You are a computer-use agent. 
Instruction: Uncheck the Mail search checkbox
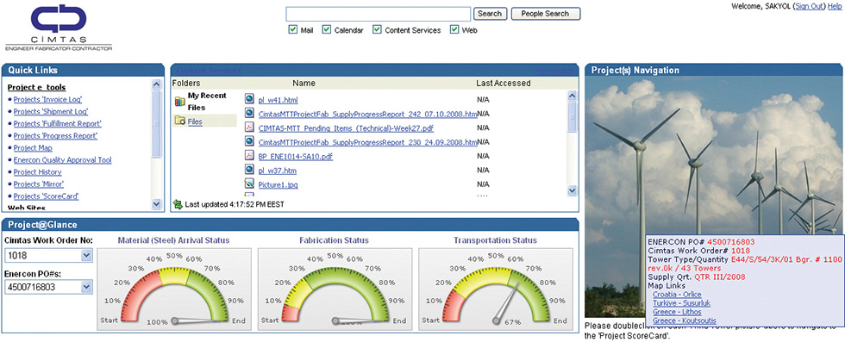click(292, 29)
